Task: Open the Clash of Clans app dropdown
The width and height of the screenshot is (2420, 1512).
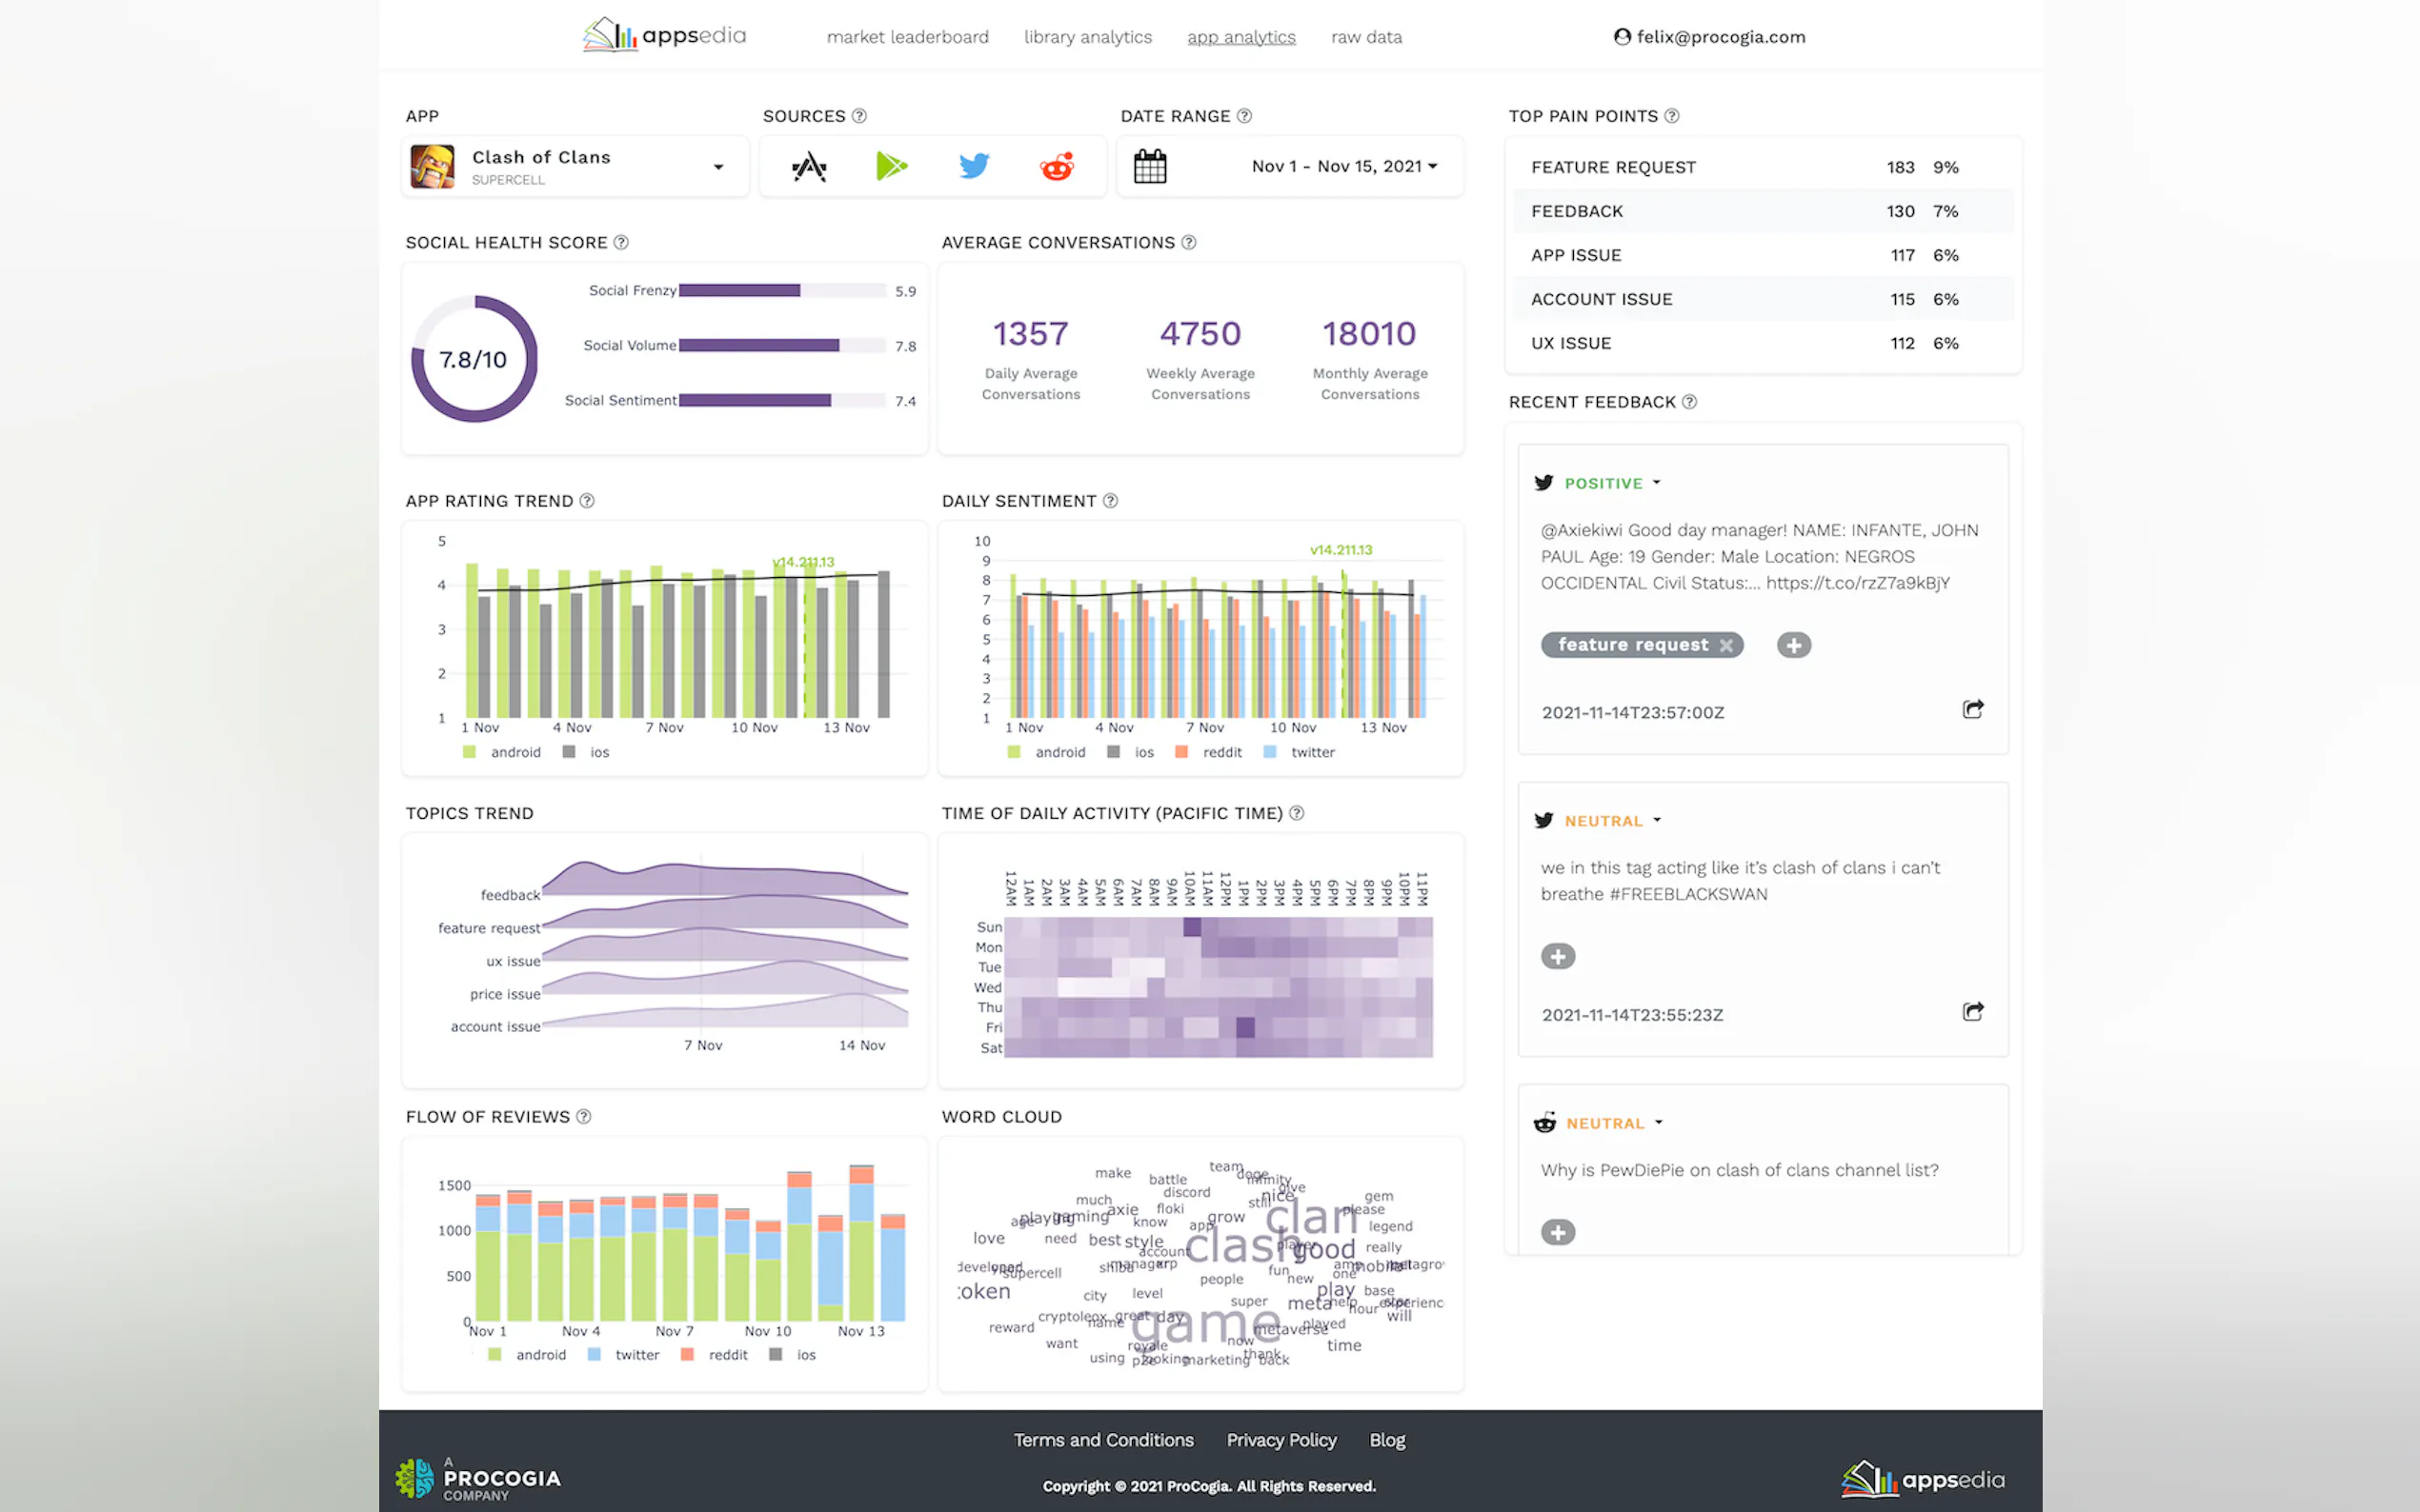Action: [717, 167]
